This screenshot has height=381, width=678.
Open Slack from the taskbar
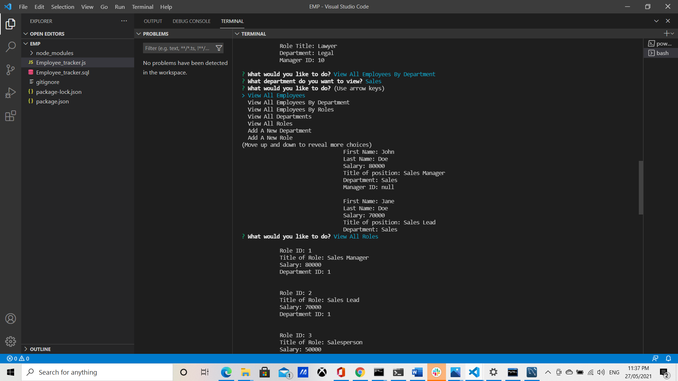pyautogui.click(x=436, y=372)
